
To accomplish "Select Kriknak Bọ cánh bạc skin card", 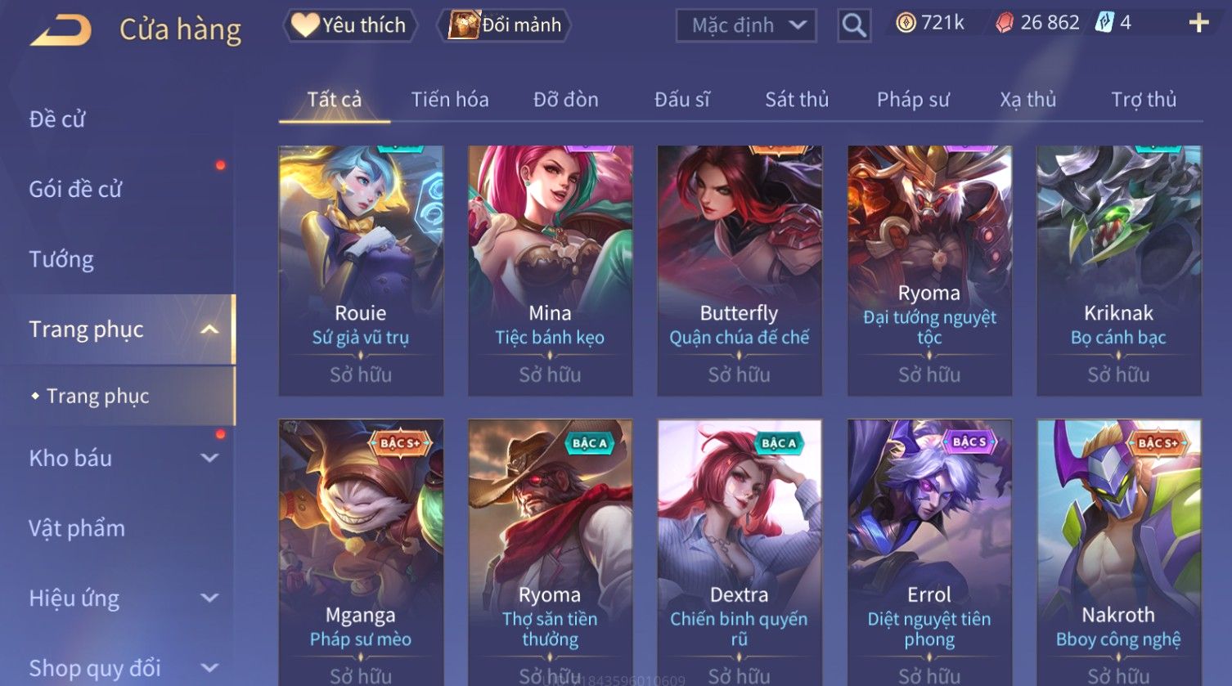I will [x=1118, y=271].
